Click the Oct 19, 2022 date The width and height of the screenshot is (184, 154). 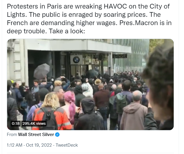(39, 145)
